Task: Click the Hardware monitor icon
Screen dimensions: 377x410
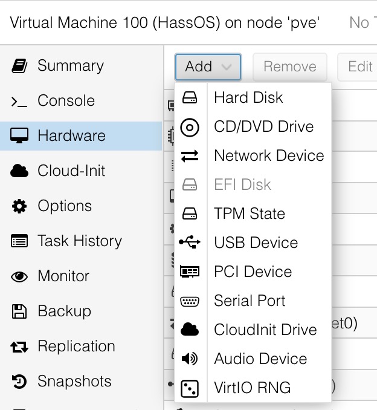Action: pos(19,135)
